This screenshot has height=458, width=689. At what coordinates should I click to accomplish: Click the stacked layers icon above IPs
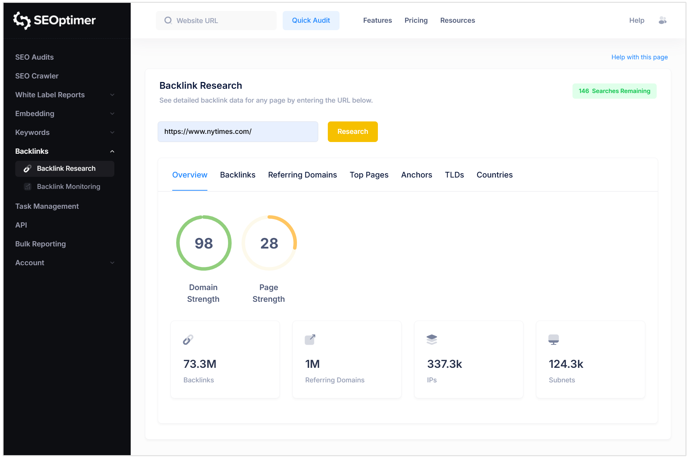pos(432,340)
